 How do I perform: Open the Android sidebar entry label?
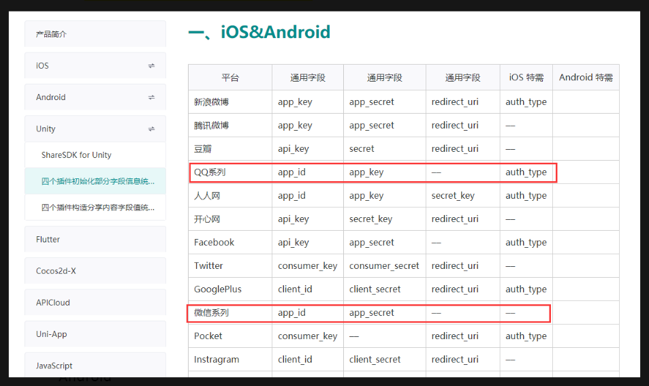pos(50,97)
